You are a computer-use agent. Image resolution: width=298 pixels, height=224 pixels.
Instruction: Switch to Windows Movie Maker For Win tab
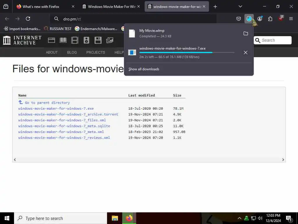pyautogui.click(x=111, y=6)
